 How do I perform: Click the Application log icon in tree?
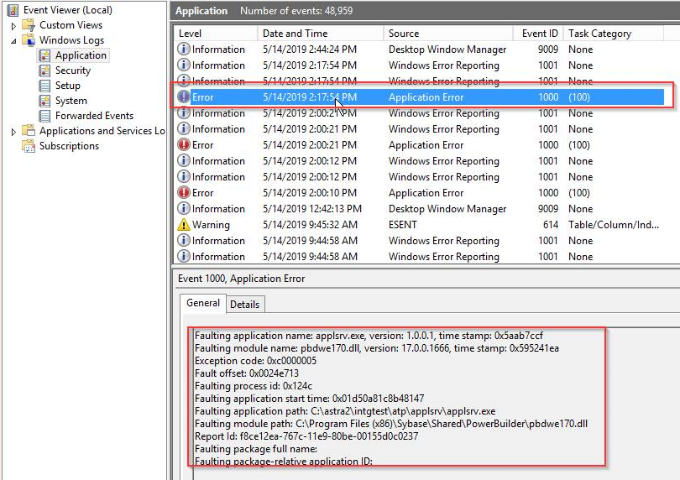(x=45, y=55)
